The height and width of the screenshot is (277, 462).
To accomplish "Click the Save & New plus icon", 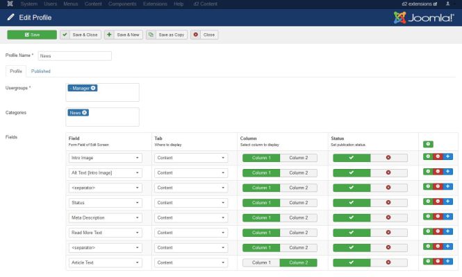I will 109,35.
